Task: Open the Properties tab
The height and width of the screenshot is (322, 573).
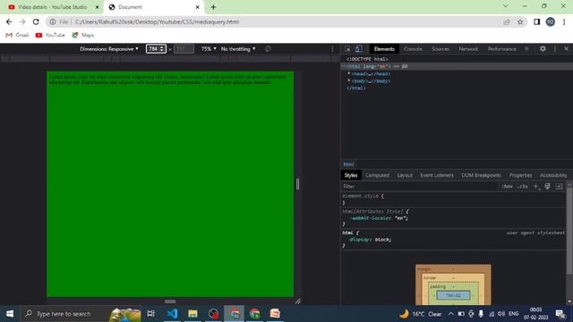Action: [x=520, y=175]
